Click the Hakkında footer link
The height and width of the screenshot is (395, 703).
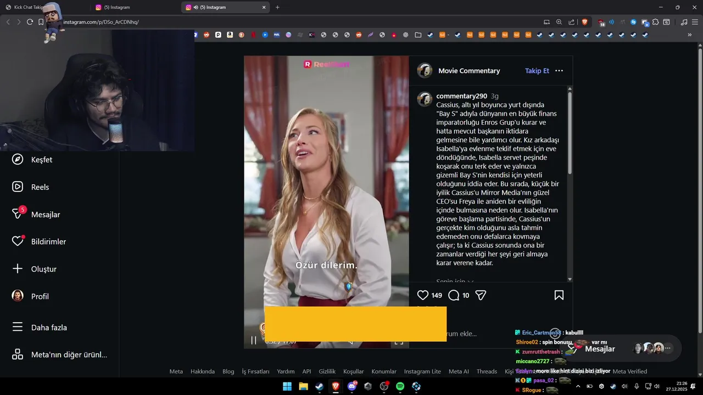[x=203, y=371]
